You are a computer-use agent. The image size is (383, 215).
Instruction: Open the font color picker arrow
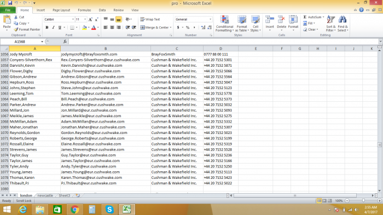(98, 27)
